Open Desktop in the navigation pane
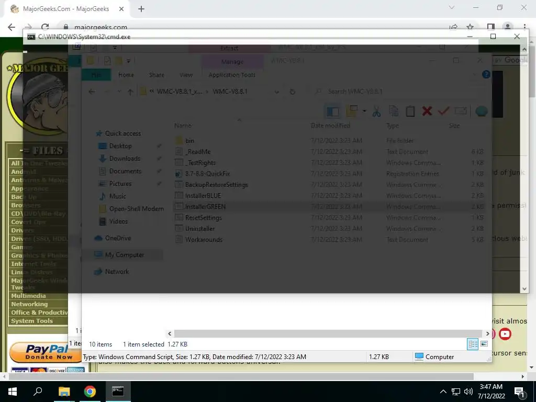Viewport: 536px width, 402px height. 120,146
